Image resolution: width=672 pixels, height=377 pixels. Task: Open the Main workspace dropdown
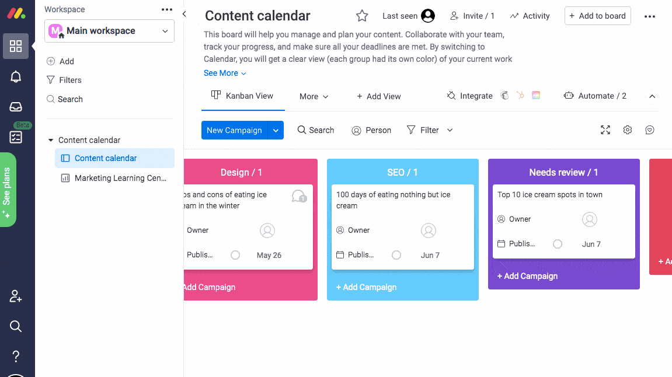click(x=109, y=31)
